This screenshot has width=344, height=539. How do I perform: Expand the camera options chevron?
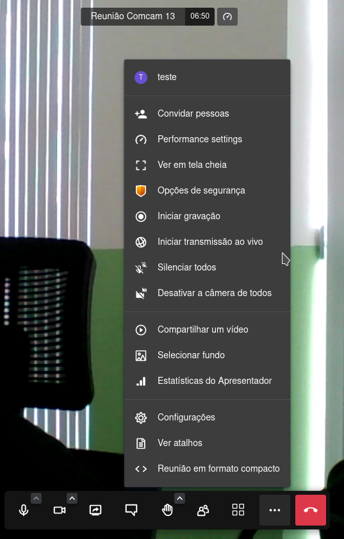pyautogui.click(x=72, y=498)
